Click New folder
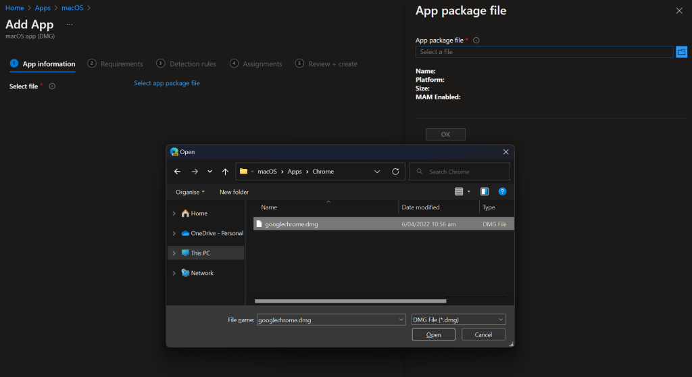This screenshot has height=377, width=692. click(x=234, y=192)
